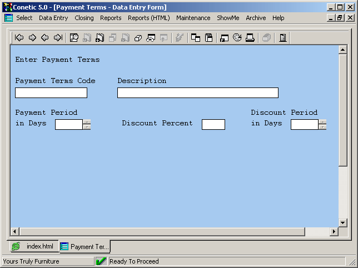Click the vertical scrollbar down arrow
Image resolution: width=358 pixels, height=268 pixels.
pyautogui.click(x=343, y=222)
